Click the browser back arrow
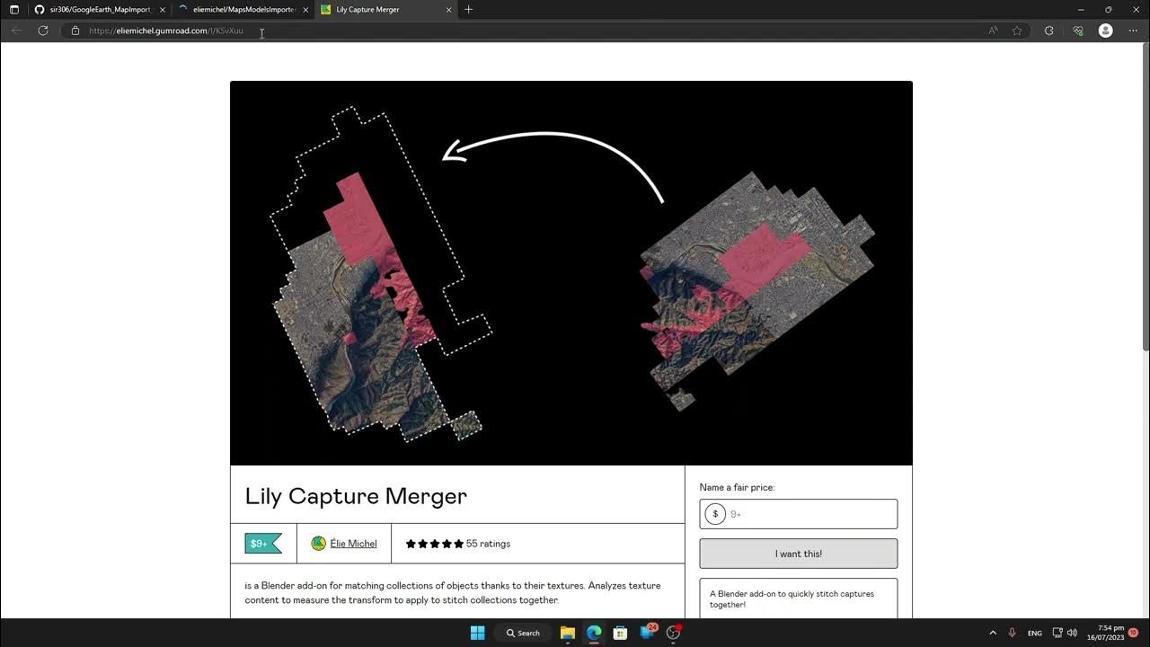The height and width of the screenshot is (647, 1150). 16,31
